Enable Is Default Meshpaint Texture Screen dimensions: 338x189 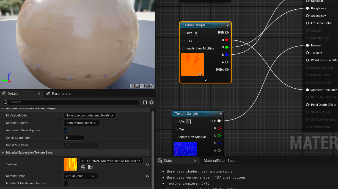66,184
